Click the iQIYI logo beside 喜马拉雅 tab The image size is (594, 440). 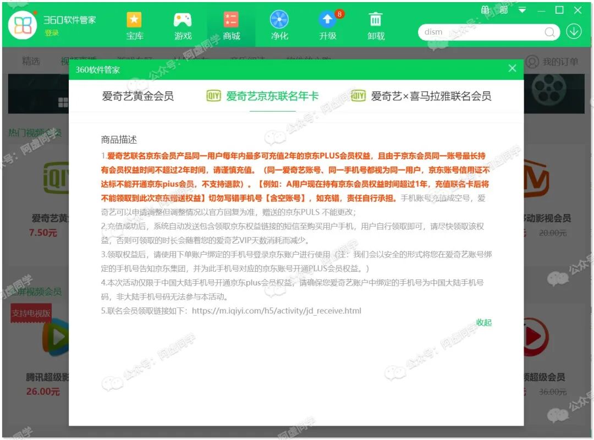pos(359,96)
